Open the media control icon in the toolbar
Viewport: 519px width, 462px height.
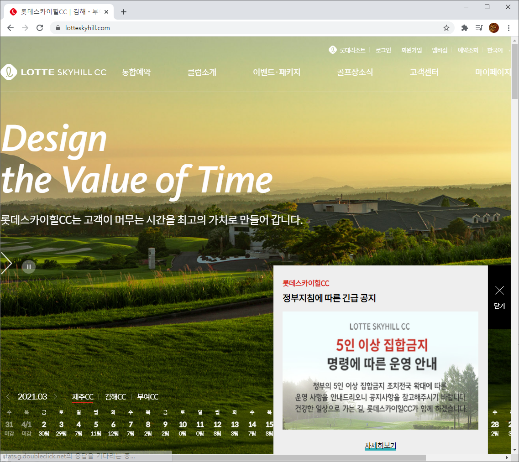479,28
